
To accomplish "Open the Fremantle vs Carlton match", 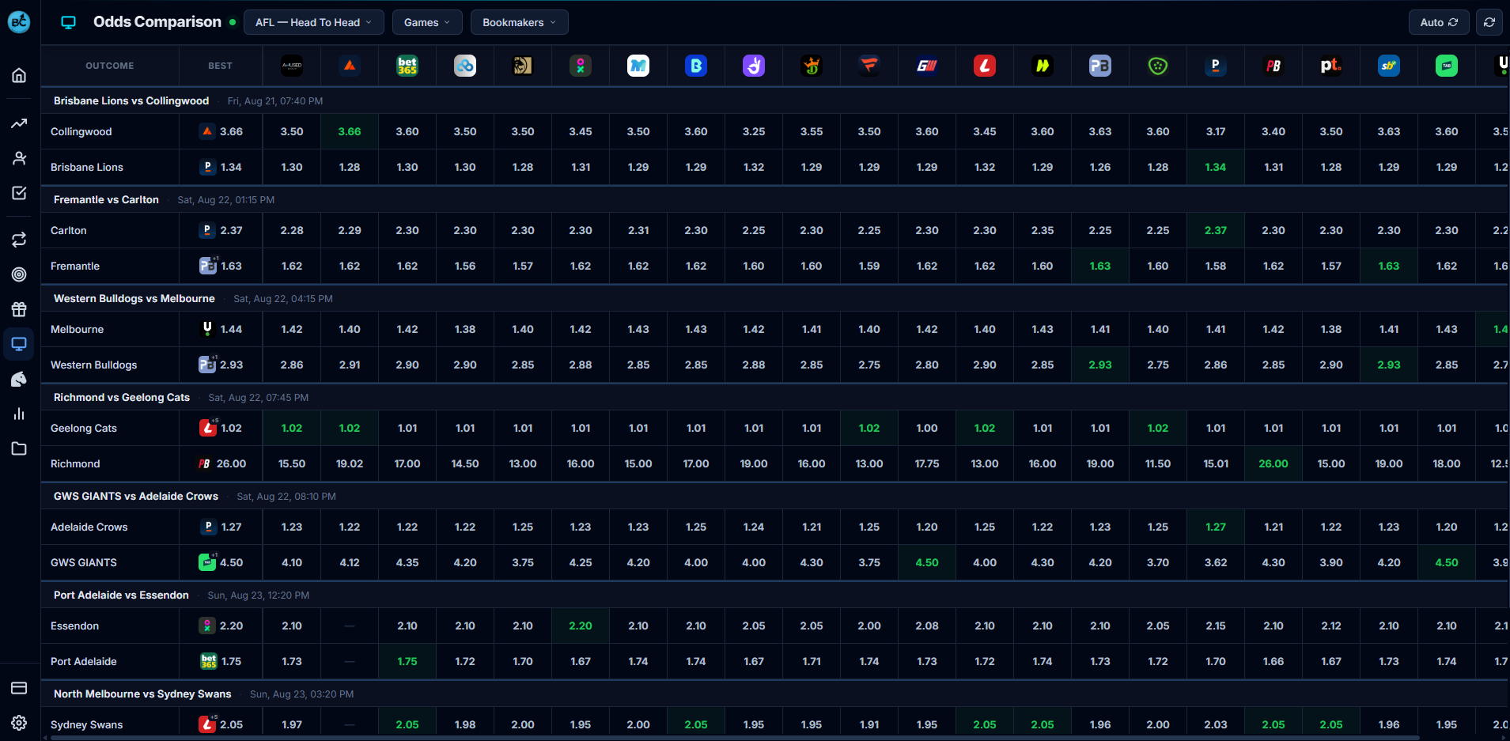I will (x=106, y=199).
